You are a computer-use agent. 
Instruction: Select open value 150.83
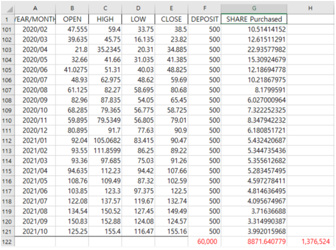[72, 221]
